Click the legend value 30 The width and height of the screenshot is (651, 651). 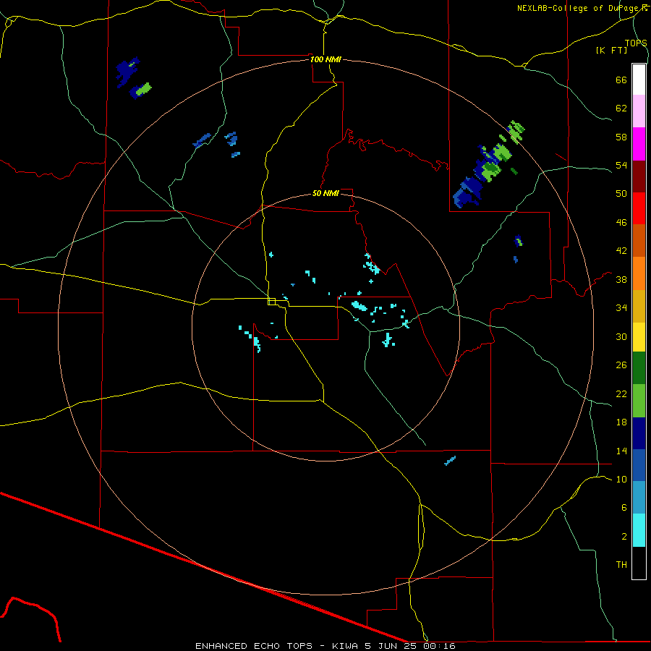(x=621, y=336)
